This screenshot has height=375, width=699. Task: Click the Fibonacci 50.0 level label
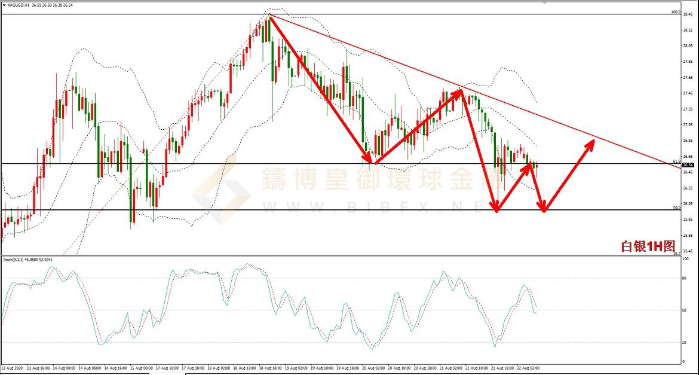(x=676, y=208)
